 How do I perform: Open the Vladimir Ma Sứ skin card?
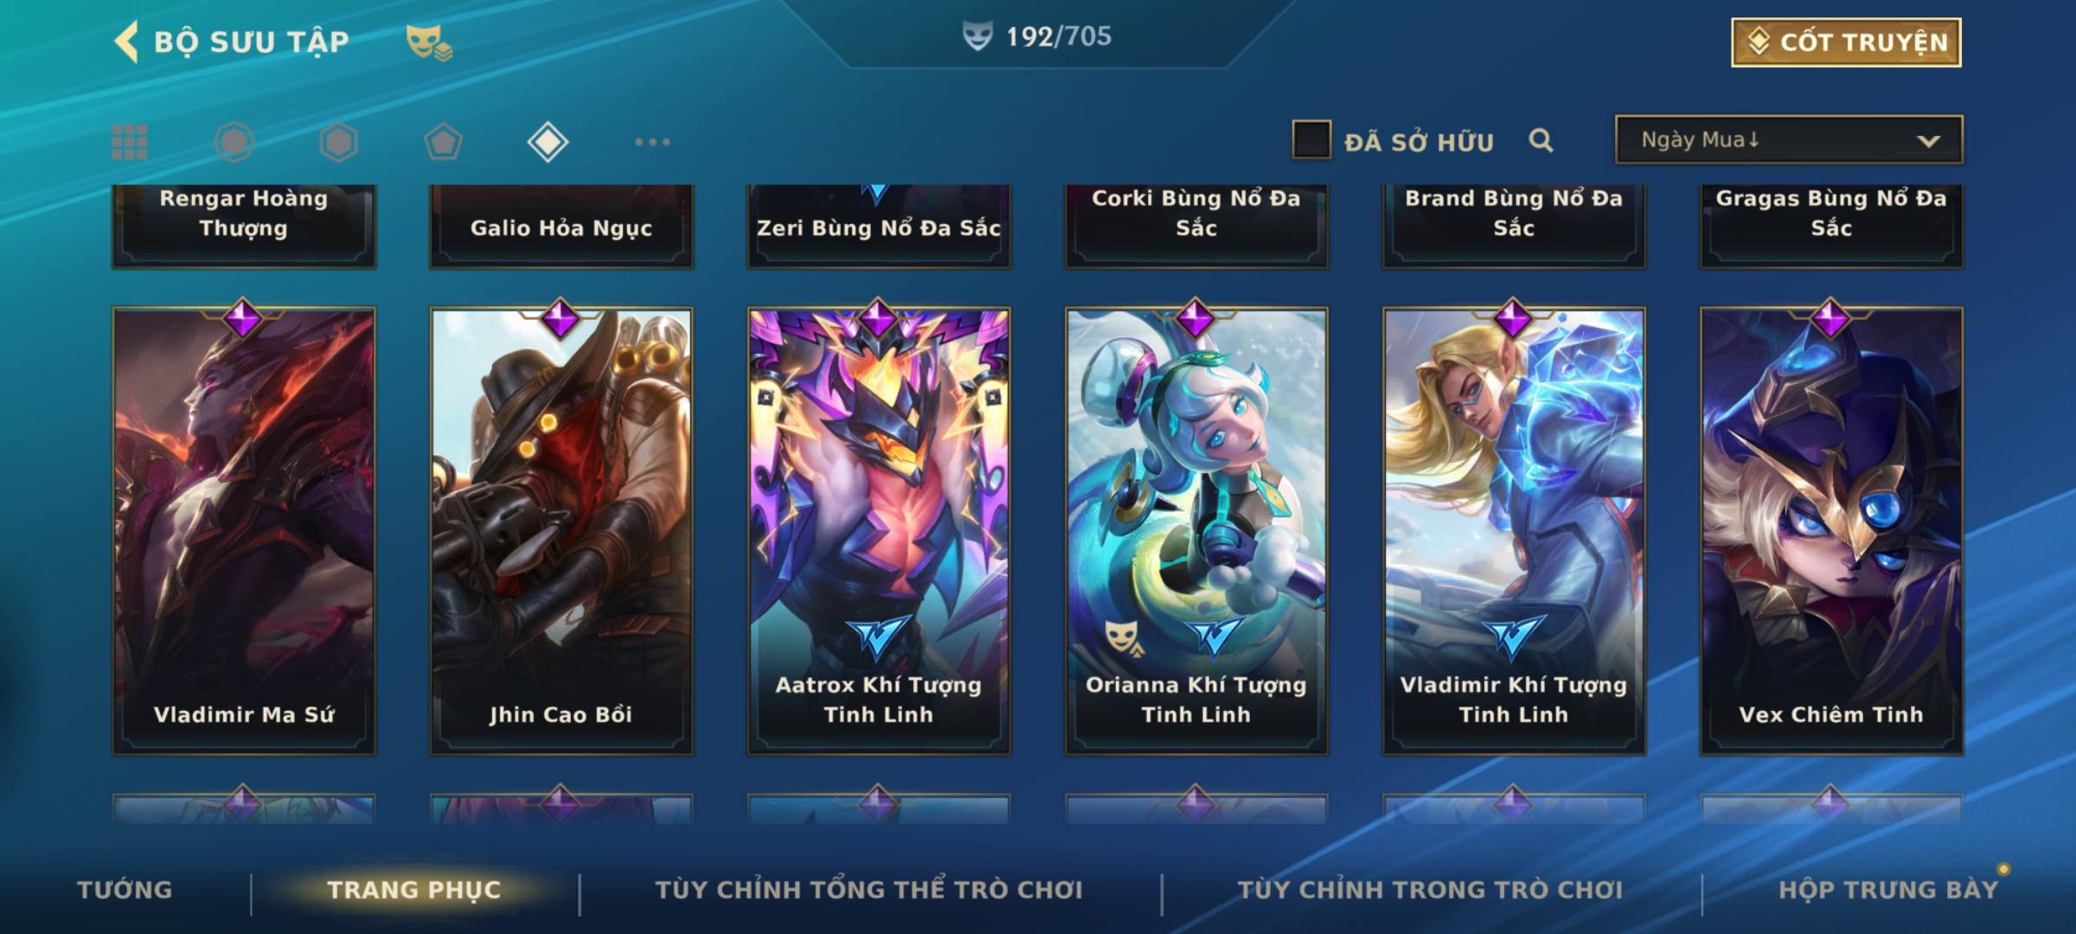click(x=244, y=531)
